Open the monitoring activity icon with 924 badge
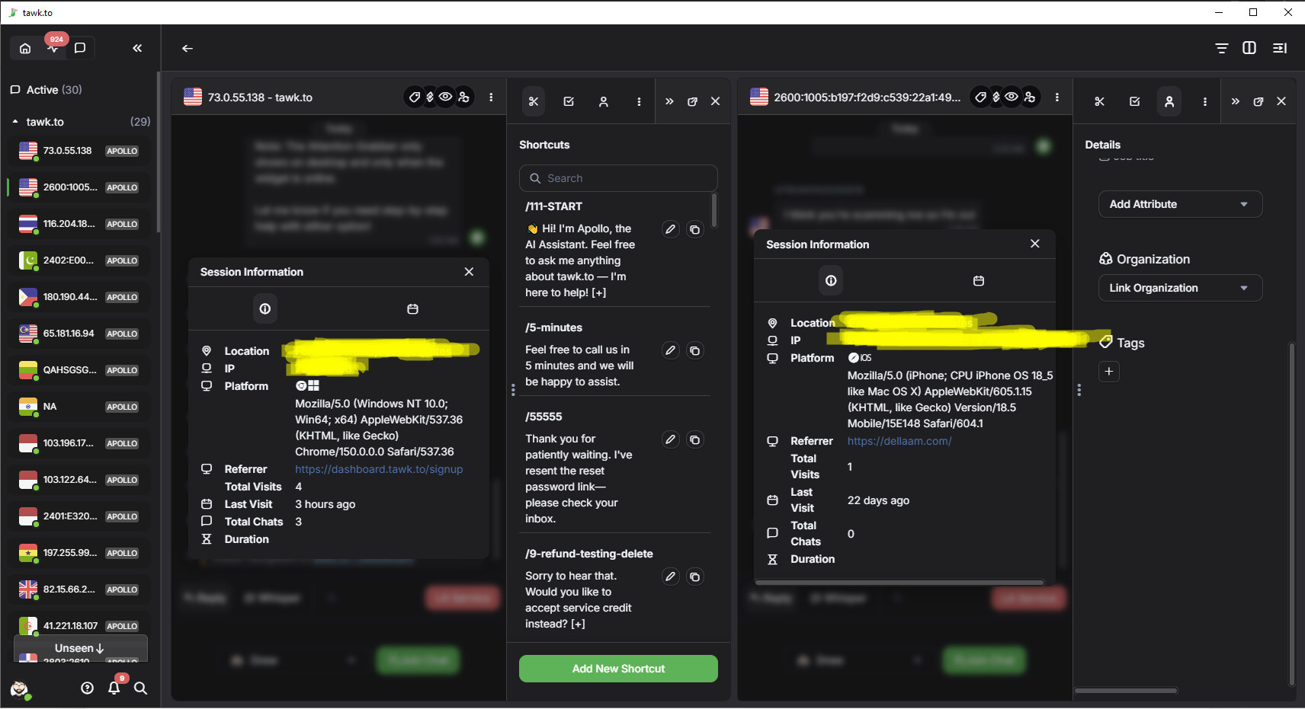The image size is (1305, 709). pos(53,49)
